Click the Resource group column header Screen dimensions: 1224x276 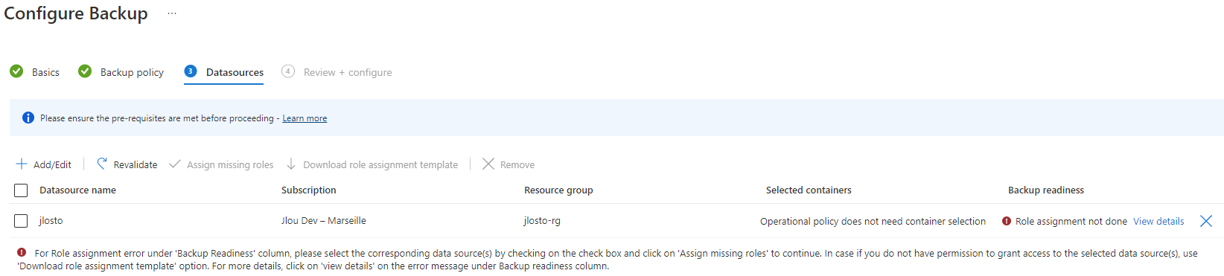tap(558, 190)
